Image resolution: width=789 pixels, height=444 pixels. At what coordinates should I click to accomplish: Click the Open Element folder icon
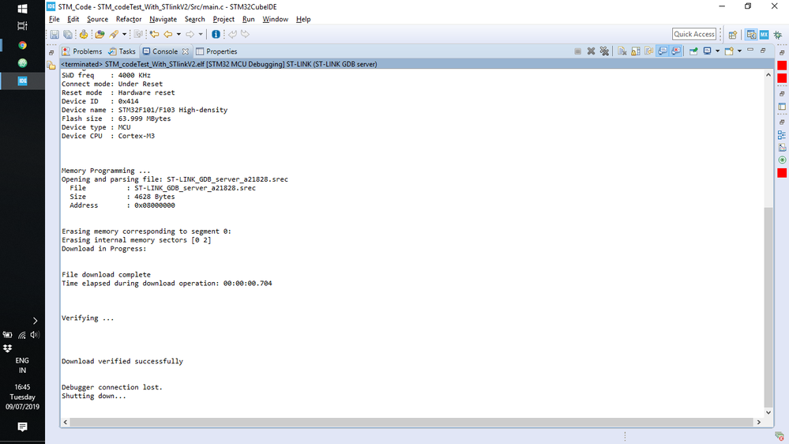tap(100, 34)
